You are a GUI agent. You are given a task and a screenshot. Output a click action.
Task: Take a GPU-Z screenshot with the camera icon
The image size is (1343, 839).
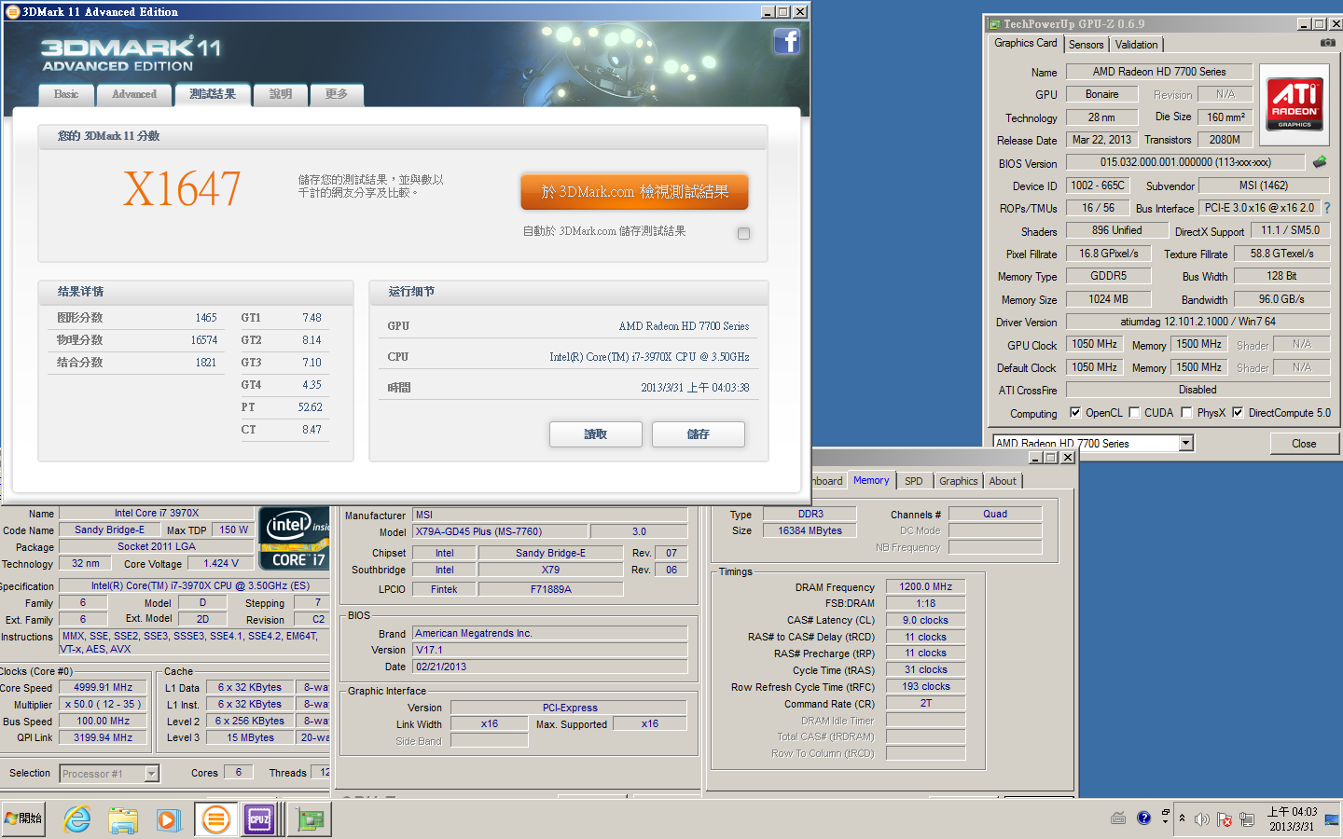pyautogui.click(x=1327, y=43)
